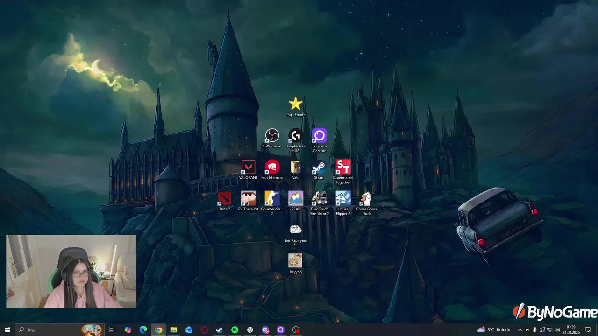The image size is (598, 336).
Task: Open the clock showing 01:39 31.03.2026
Action: pyautogui.click(x=571, y=330)
